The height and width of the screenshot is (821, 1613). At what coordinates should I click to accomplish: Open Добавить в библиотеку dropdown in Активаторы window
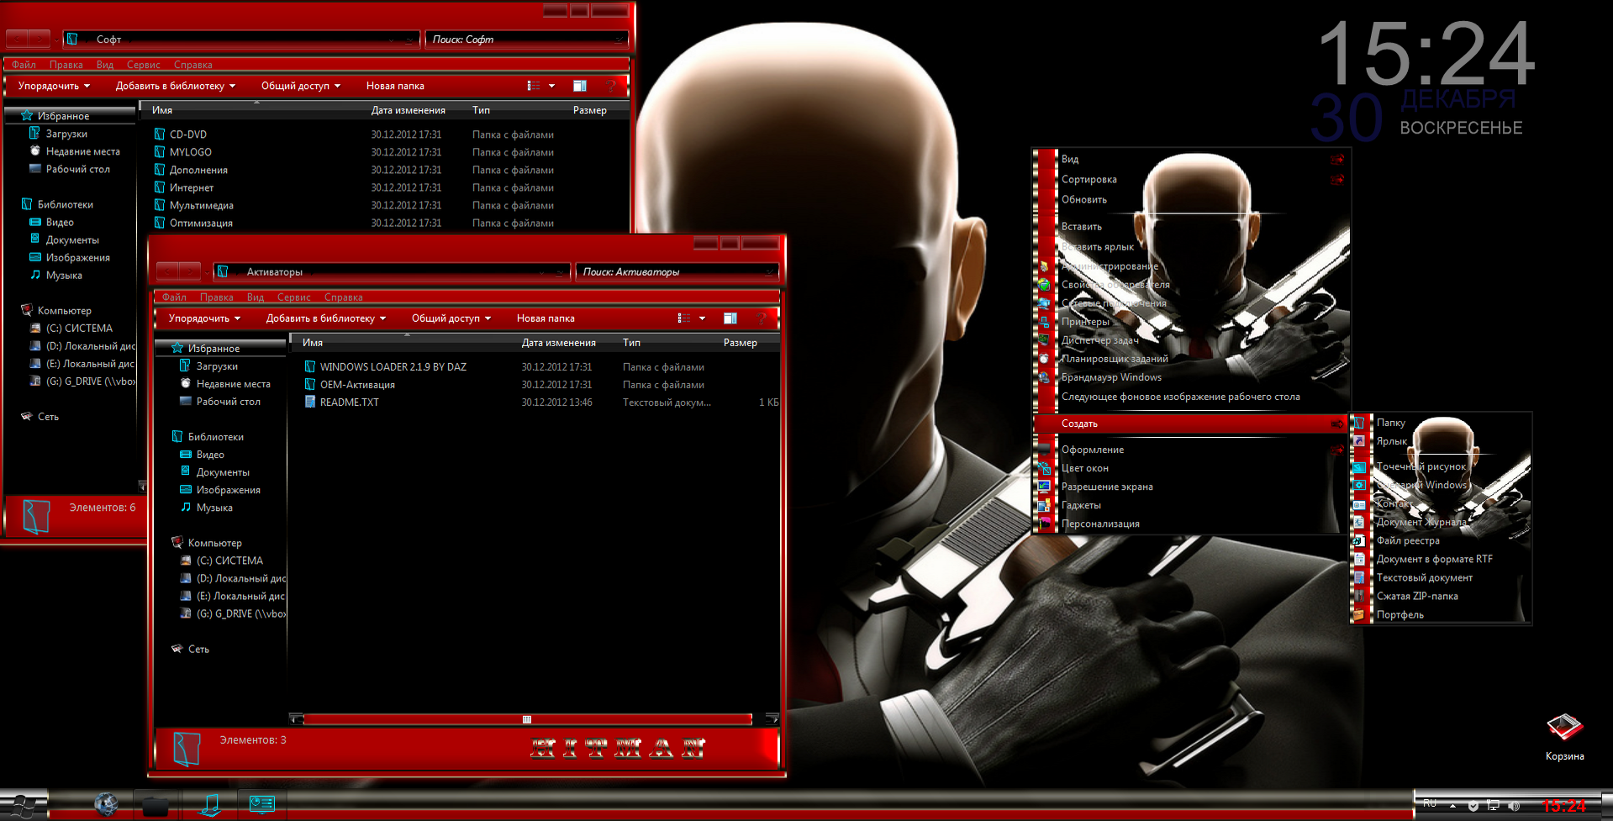point(326,318)
